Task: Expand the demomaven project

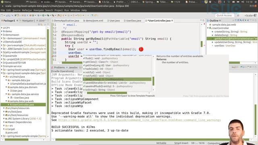Action: click(x=2, y=35)
